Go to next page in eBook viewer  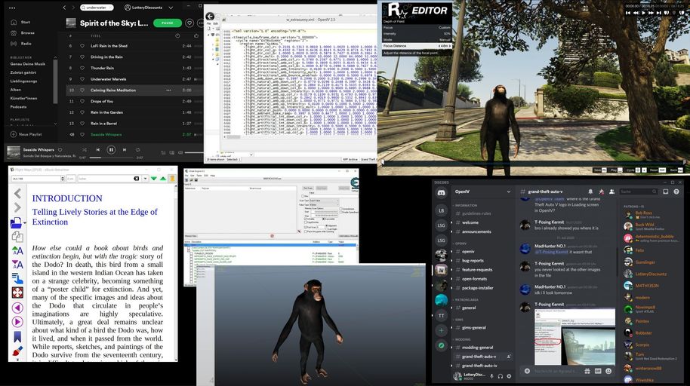coord(17,323)
